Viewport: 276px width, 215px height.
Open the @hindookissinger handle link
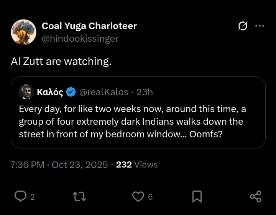tap(80, 39)
